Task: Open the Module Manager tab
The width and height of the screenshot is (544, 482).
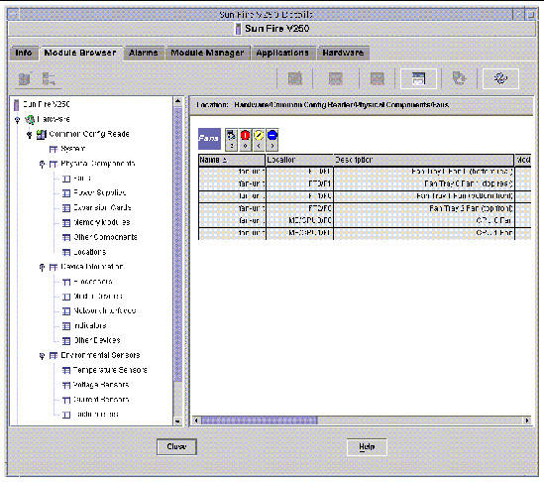Action: pos(207,53)
